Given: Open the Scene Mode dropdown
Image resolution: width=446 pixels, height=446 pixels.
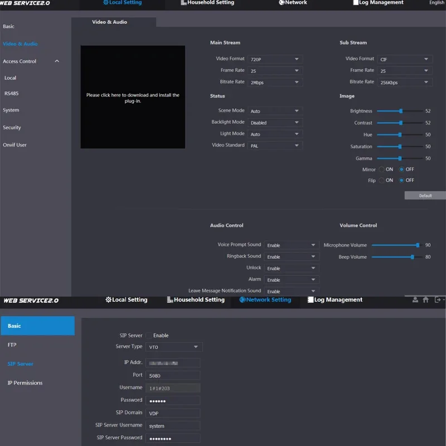Looking at the screenshot, I should click(x=275, y=111).
